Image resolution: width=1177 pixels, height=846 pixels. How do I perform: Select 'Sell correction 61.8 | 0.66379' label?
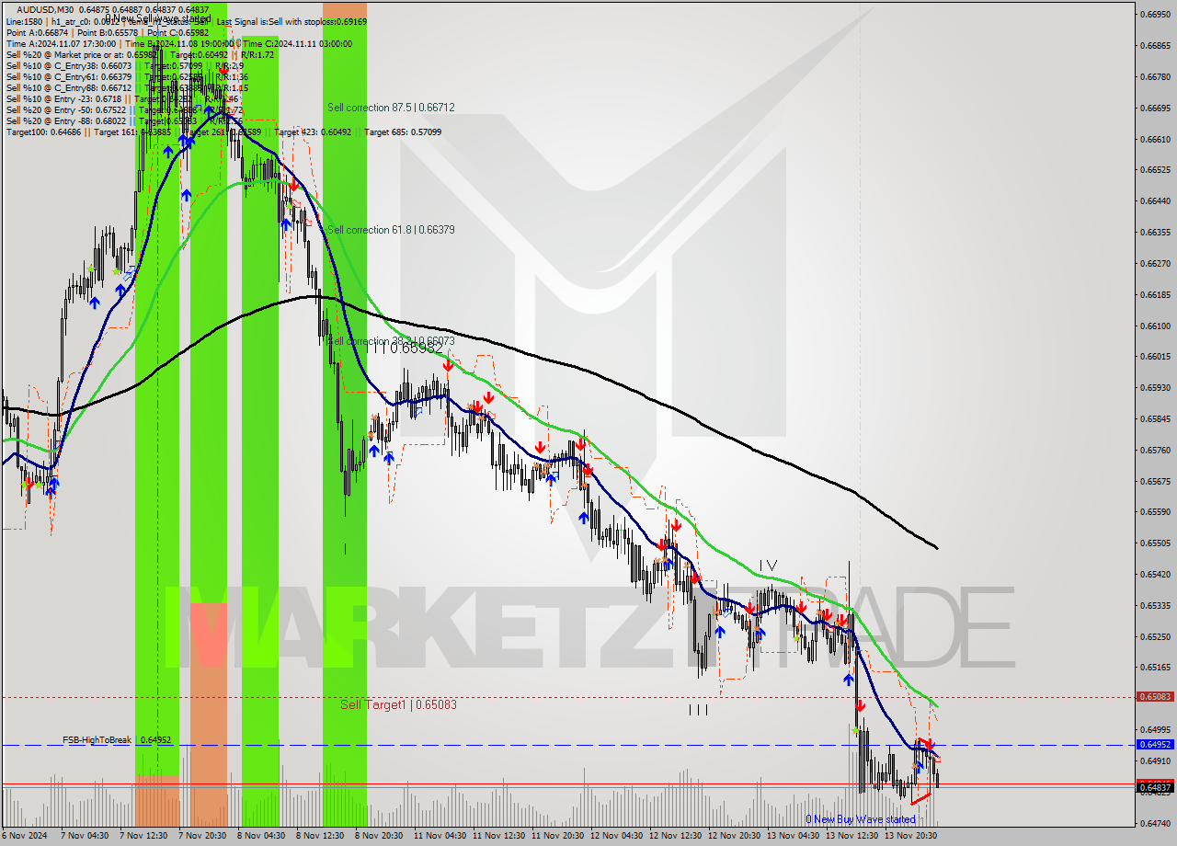coord(391,230)
